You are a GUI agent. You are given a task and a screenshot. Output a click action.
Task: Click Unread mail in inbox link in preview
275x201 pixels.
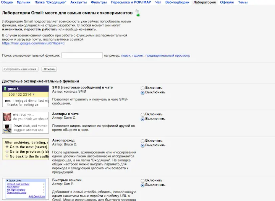pos(18,184)
